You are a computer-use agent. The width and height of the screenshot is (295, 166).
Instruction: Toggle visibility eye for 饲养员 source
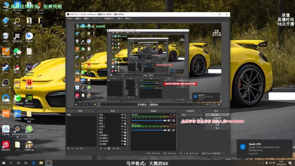[x=122, y=127]
